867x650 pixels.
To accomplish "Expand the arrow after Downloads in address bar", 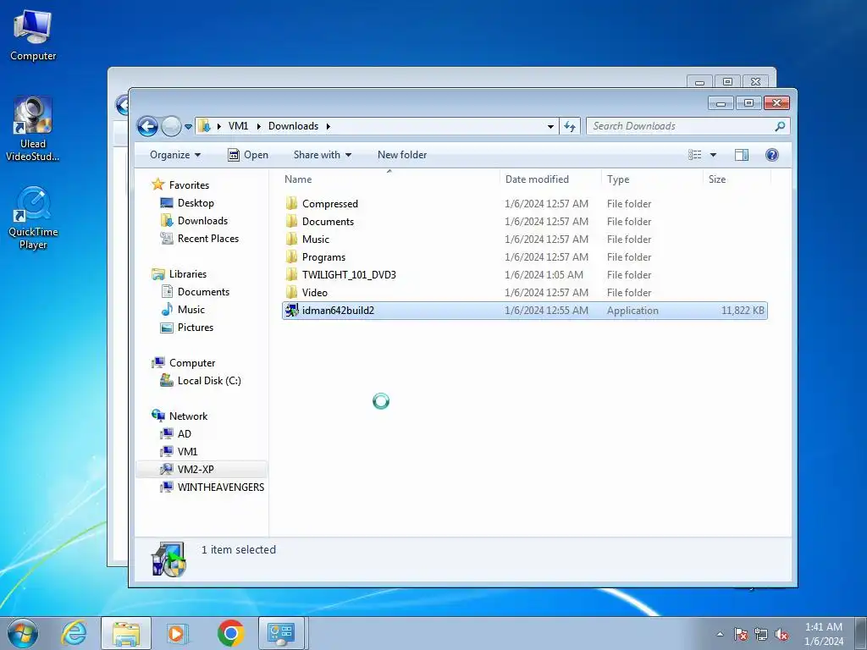I will [x=328, y=127].
